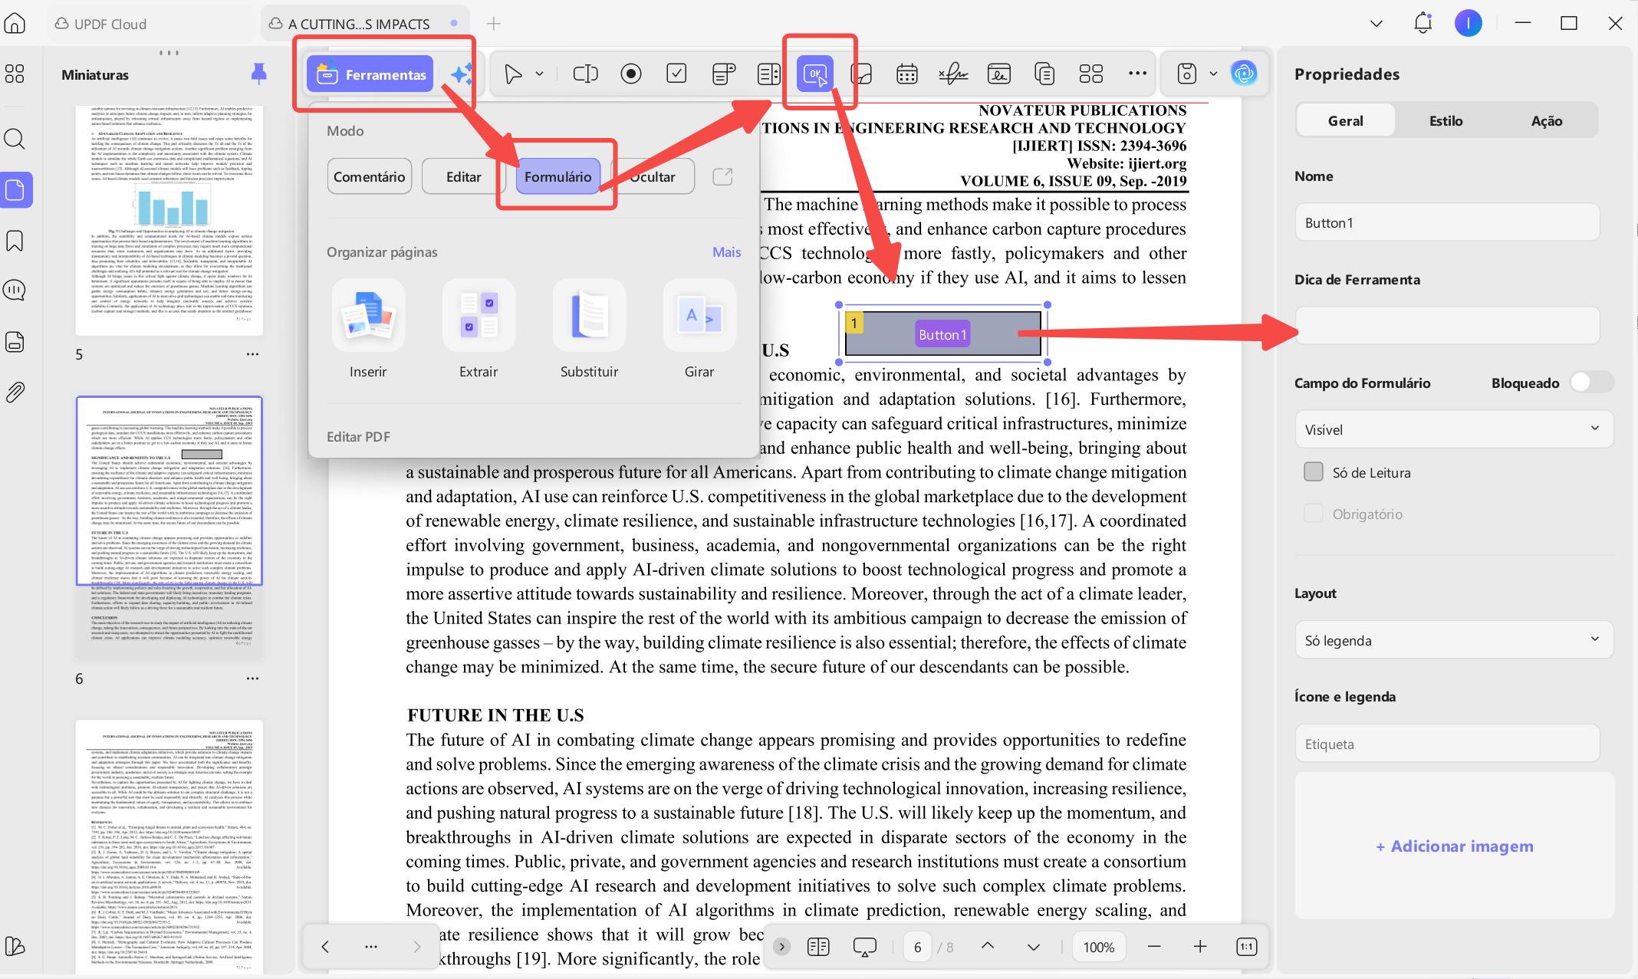Select the signature field form tool
The width and height of the screenshot is (1638, 979).
pos(953,74)
